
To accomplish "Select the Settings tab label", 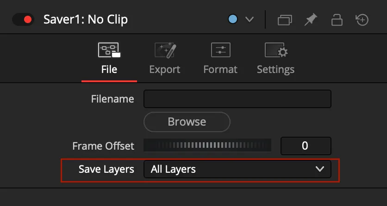I will click(276, 69).
